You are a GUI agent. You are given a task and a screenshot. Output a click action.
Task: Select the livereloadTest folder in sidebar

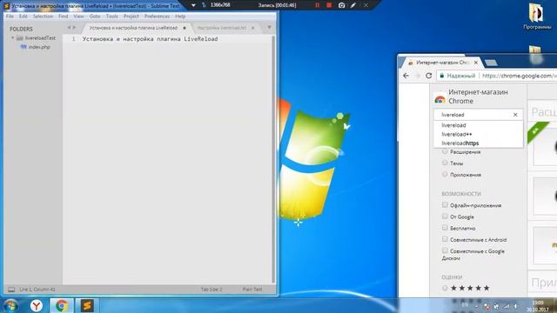[x=40, y=37]
